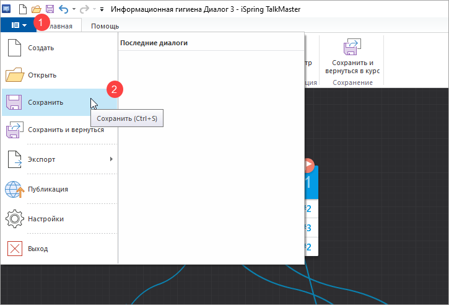Click the gear icon beside Настройки

coord(15,219)
